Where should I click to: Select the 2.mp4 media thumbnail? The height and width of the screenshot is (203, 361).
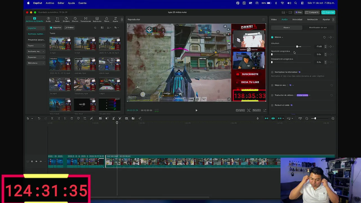coord(60,44)
